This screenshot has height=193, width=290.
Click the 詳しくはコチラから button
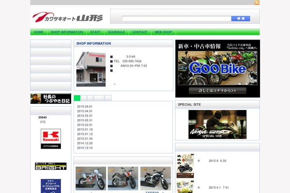click(x=217, y=91)
